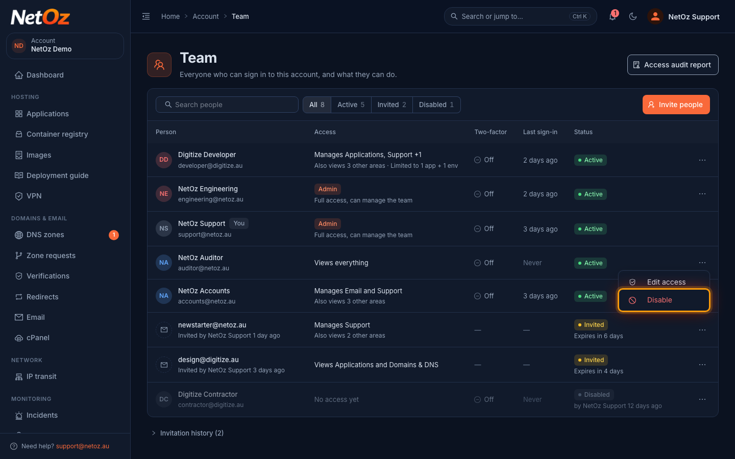Choose Disable in the context menu
Viewport: 735px width, 459px height.
tap(664, 300)
